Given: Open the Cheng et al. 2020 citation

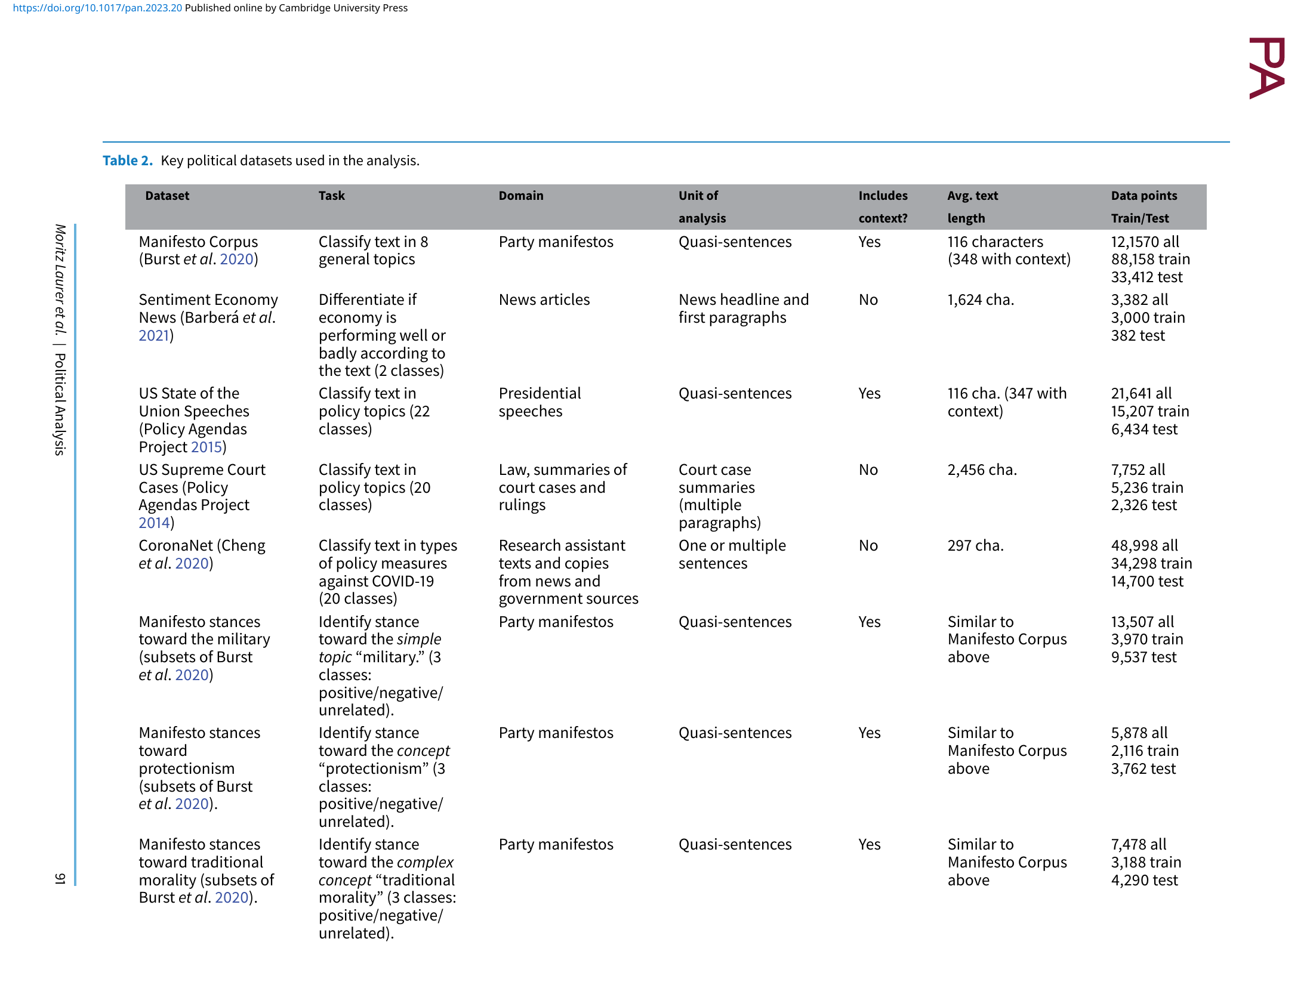Looking at the screenshot, I should point(192,564).
